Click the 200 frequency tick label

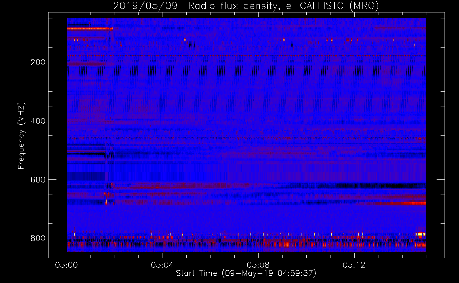[x=38, y=62]
